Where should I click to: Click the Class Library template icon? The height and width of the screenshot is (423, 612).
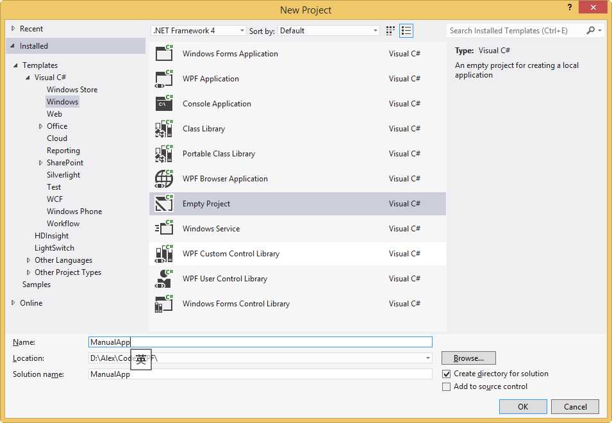(164, 128)
